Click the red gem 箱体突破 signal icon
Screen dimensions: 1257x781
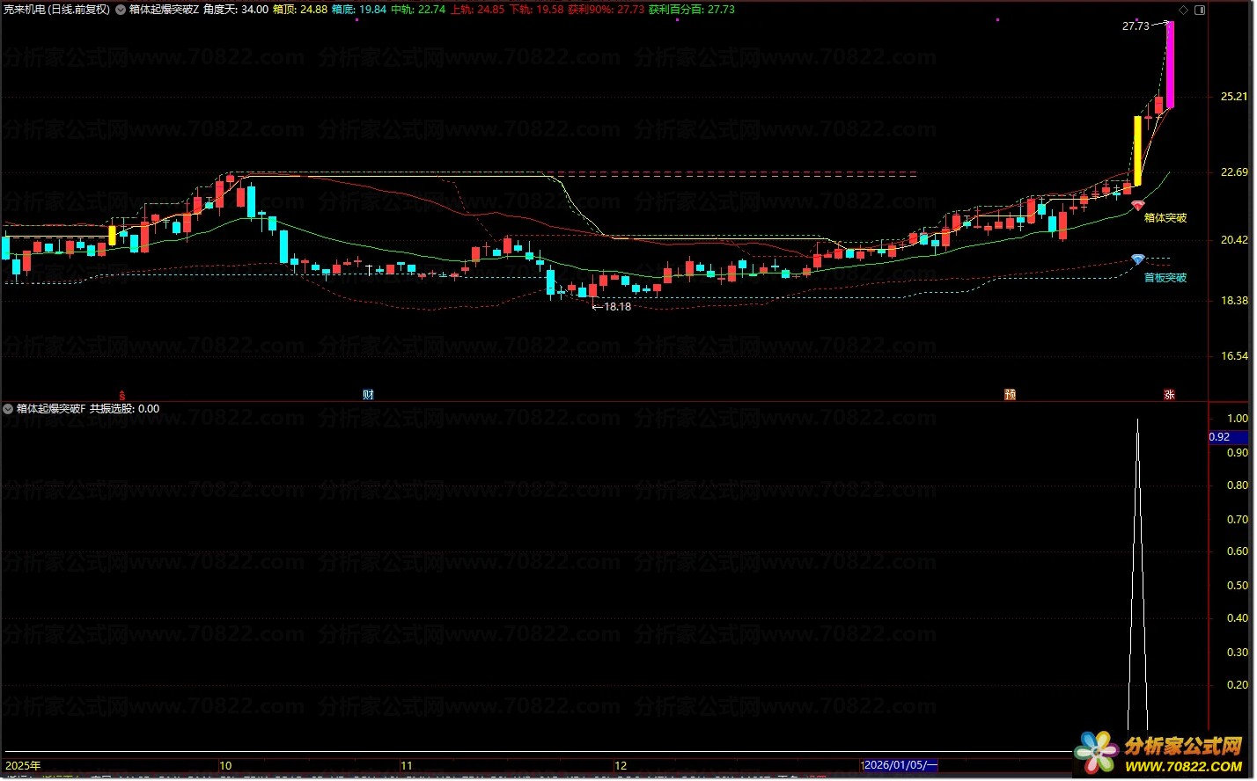pyautogui.click(x=1137, y=206)
